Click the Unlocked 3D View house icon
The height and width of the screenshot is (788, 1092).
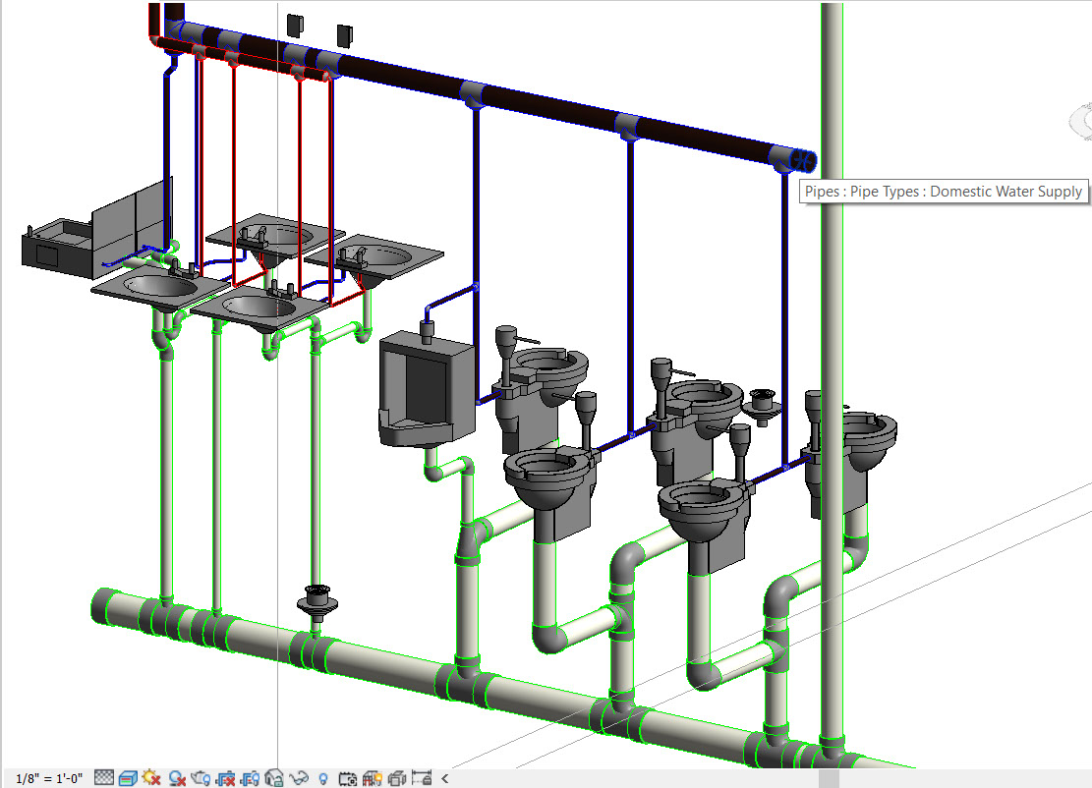(x=274, y=778)
